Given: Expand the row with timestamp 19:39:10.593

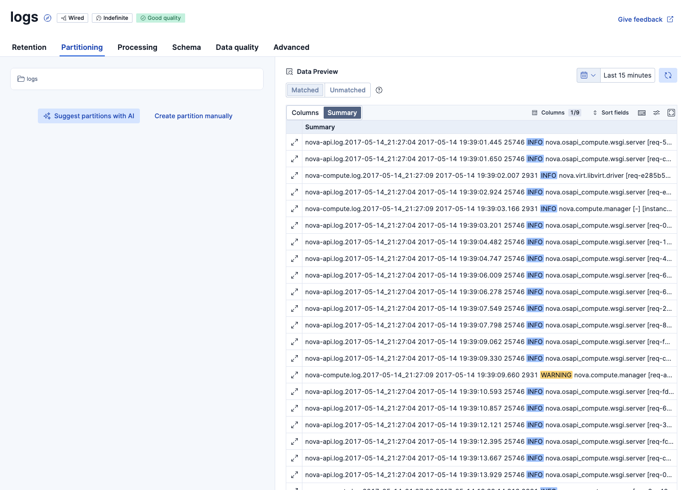Looking at the screenshot, I should (x=295, y=392).
